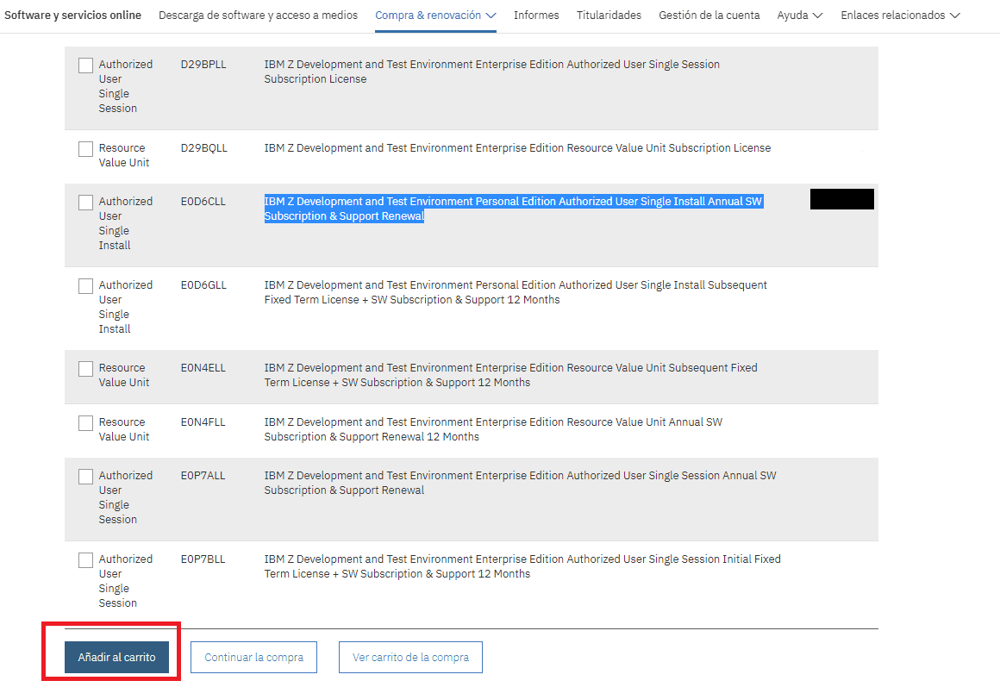Check the box for part number D29BPLL

(85, 66)
